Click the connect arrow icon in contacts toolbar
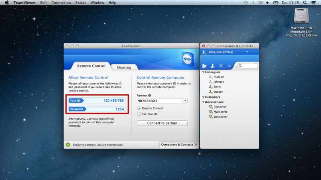This screenshot has width=321, height=180. [229, 66]
